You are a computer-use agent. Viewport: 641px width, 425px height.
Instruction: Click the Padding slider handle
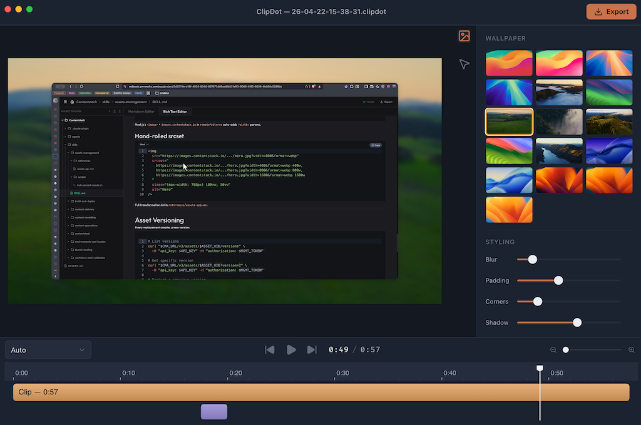click(x=558, y=280)
